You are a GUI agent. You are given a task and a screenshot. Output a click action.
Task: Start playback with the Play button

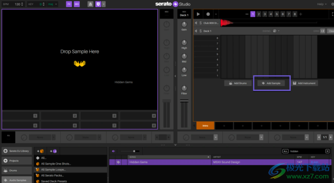198,14
